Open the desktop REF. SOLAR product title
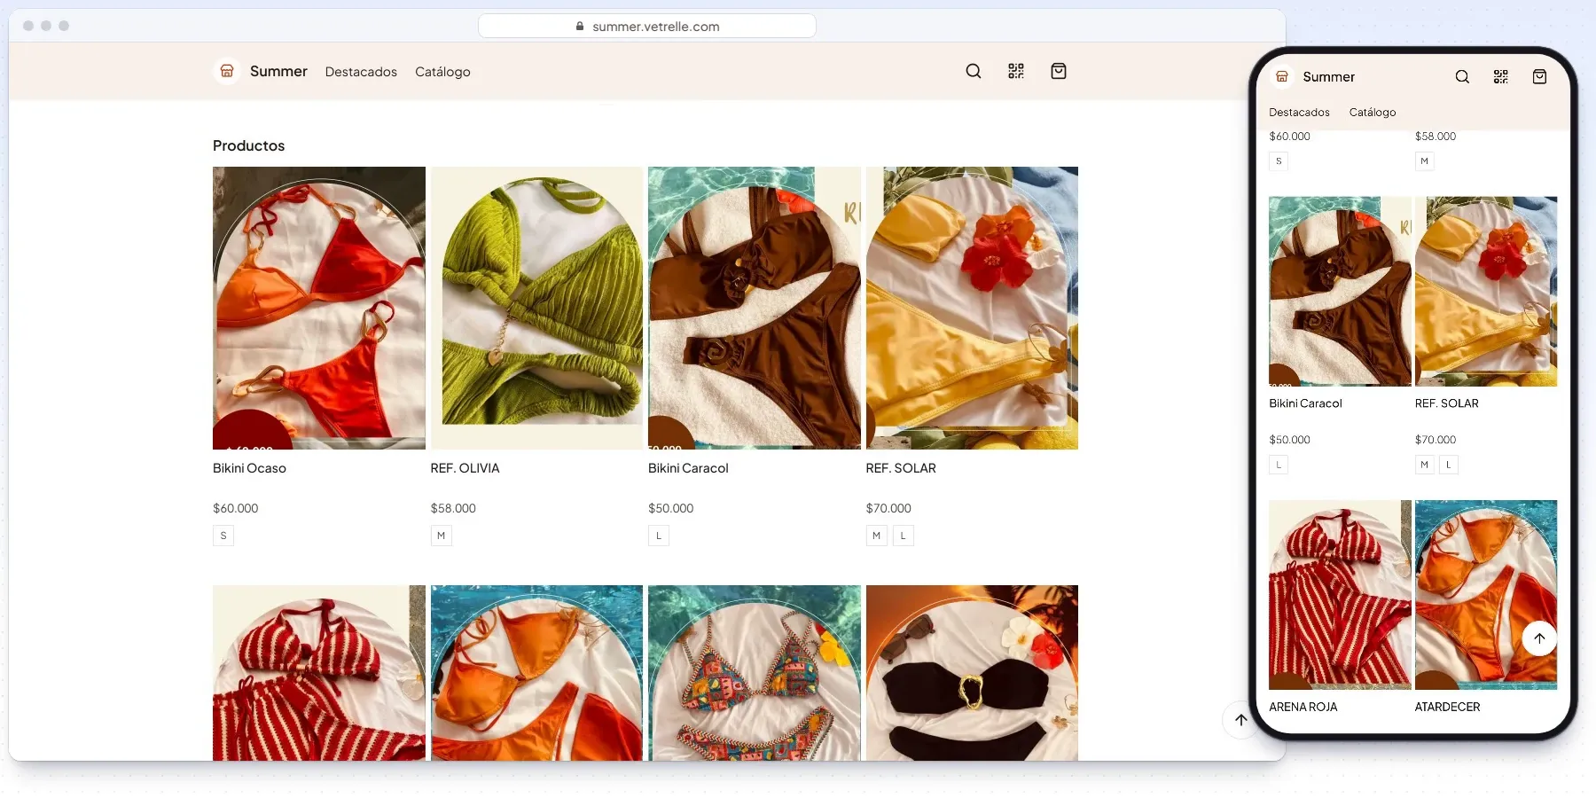 coord(901,468)
